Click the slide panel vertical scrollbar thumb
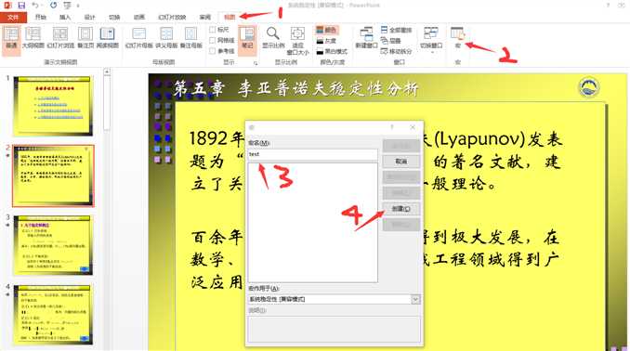The width and height of the screenshot is (630, 351). pyautogui.click(x=107, y=103)
